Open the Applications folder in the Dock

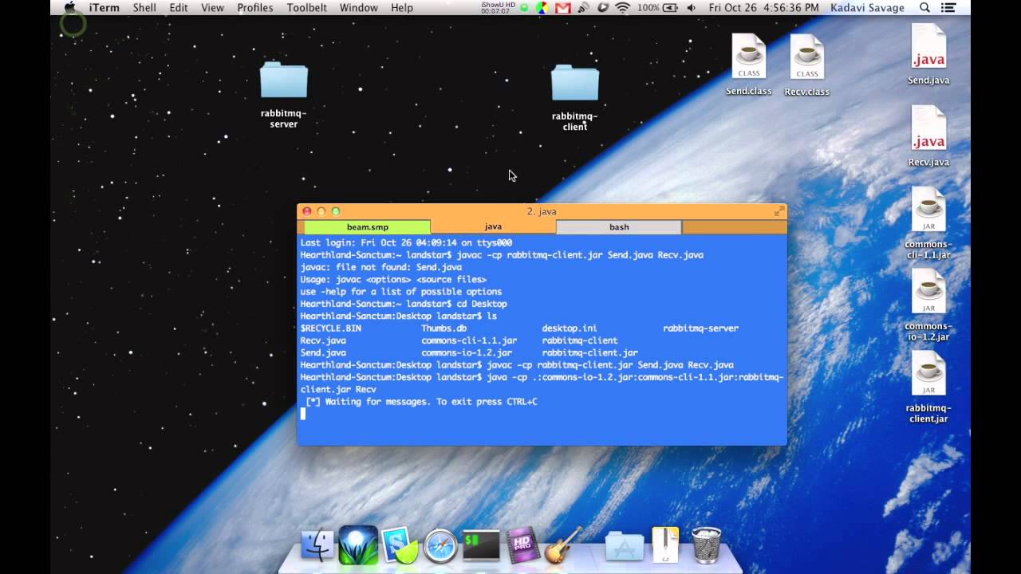point(624,546)
